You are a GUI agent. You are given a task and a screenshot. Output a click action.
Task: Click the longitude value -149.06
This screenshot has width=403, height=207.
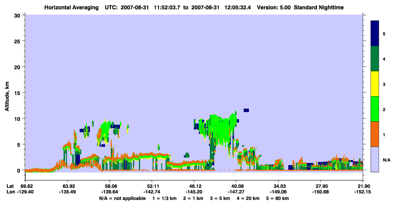coord(278,192)
